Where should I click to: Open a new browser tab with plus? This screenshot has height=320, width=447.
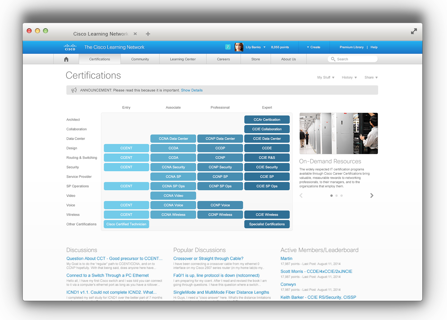pos(148,34)
